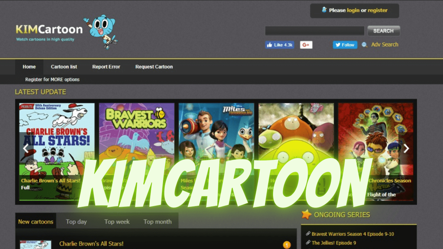Click the previous arrow of Latest Update carousel

tap(26, 149)
